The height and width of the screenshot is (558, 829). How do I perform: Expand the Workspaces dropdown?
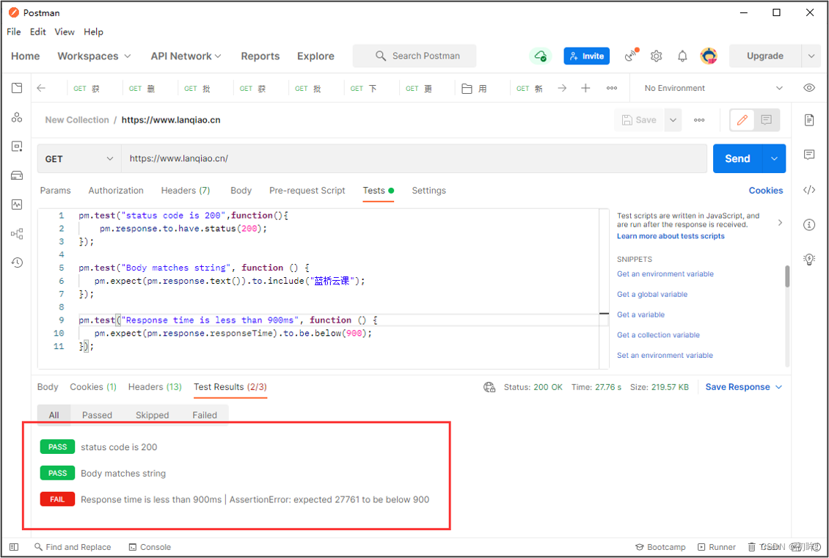(x=94, y=56)
